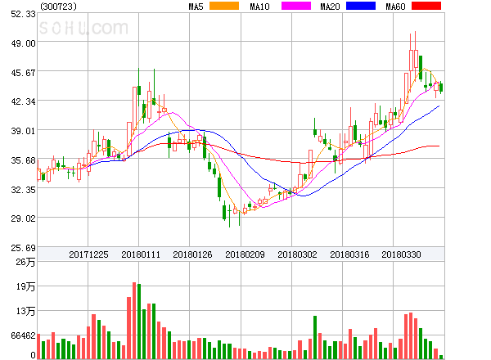Click the 52.33 price axis label

(23, 14)
